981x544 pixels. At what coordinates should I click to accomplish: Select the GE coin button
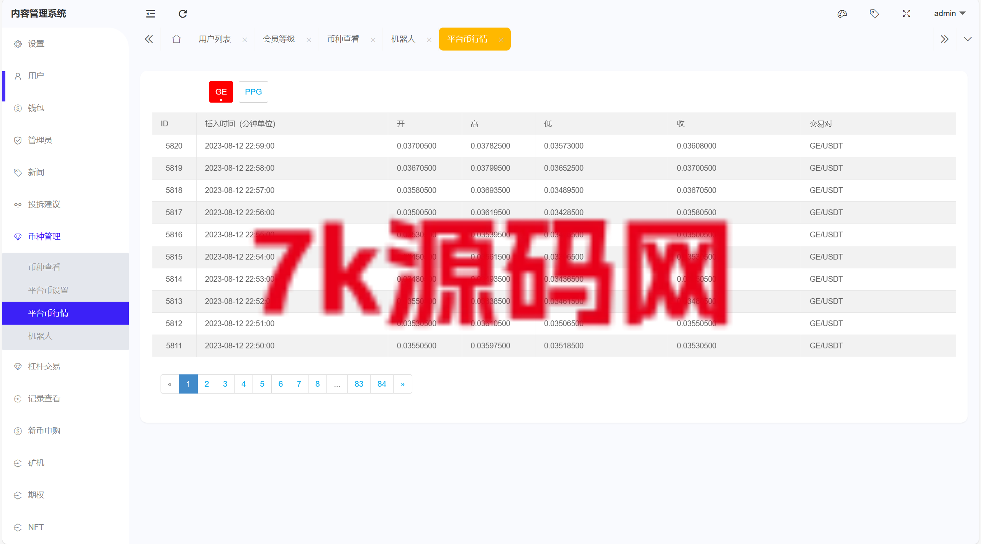(221, 92)
